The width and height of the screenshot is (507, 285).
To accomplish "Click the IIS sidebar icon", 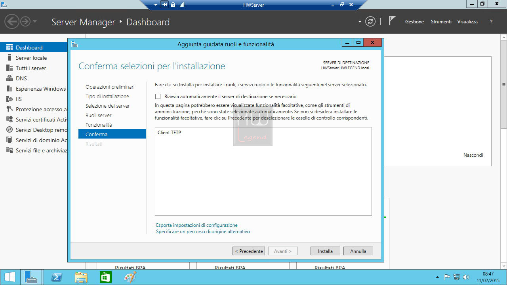I will coord(9,99).
